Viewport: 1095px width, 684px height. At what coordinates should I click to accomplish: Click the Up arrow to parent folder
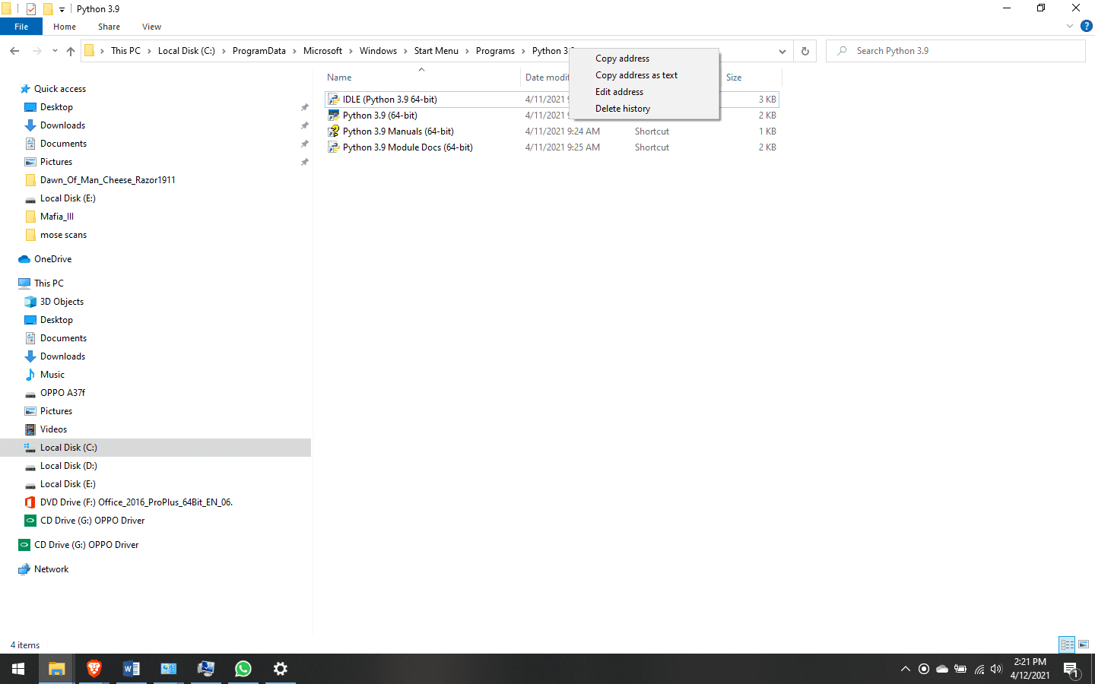point(71,51)
